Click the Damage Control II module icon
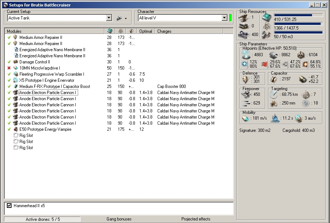 15,62
